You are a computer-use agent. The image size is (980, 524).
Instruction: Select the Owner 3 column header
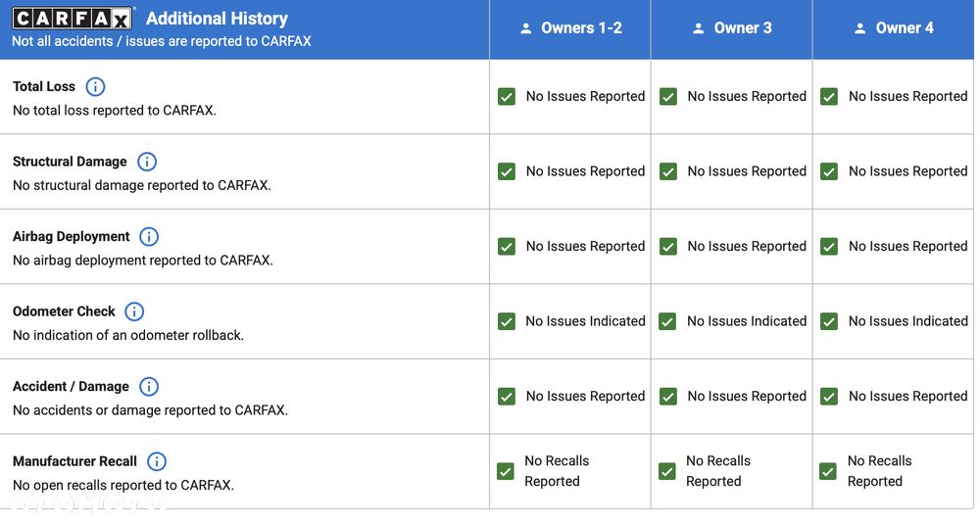(732, 29)
